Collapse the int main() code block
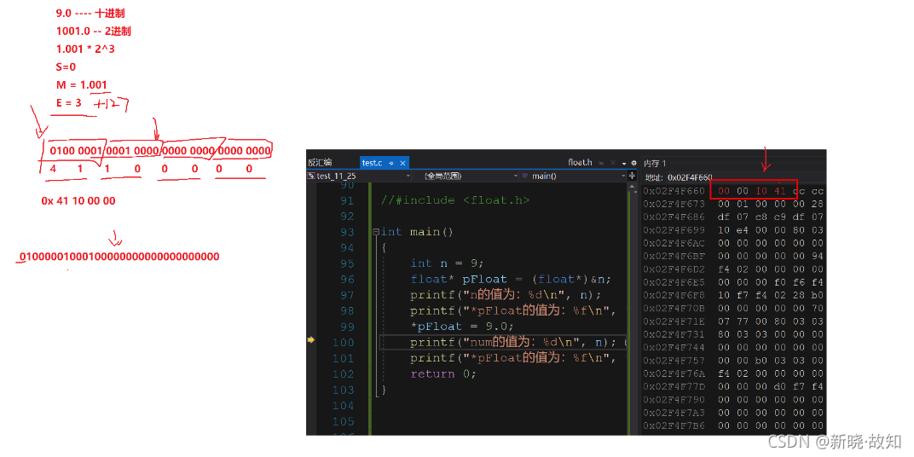This screenshot has width=914, height=457. tap(376, 232)
